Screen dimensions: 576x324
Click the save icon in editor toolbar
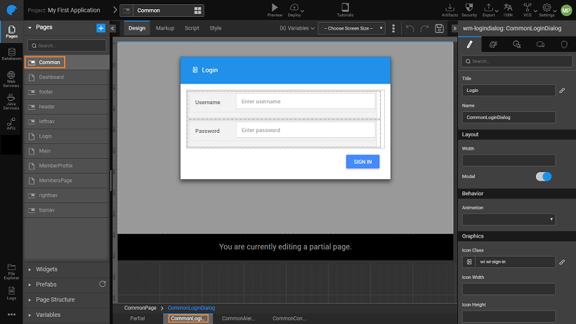[439, 28]
